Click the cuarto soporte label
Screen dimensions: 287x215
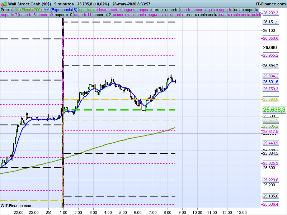pos(193,10)
